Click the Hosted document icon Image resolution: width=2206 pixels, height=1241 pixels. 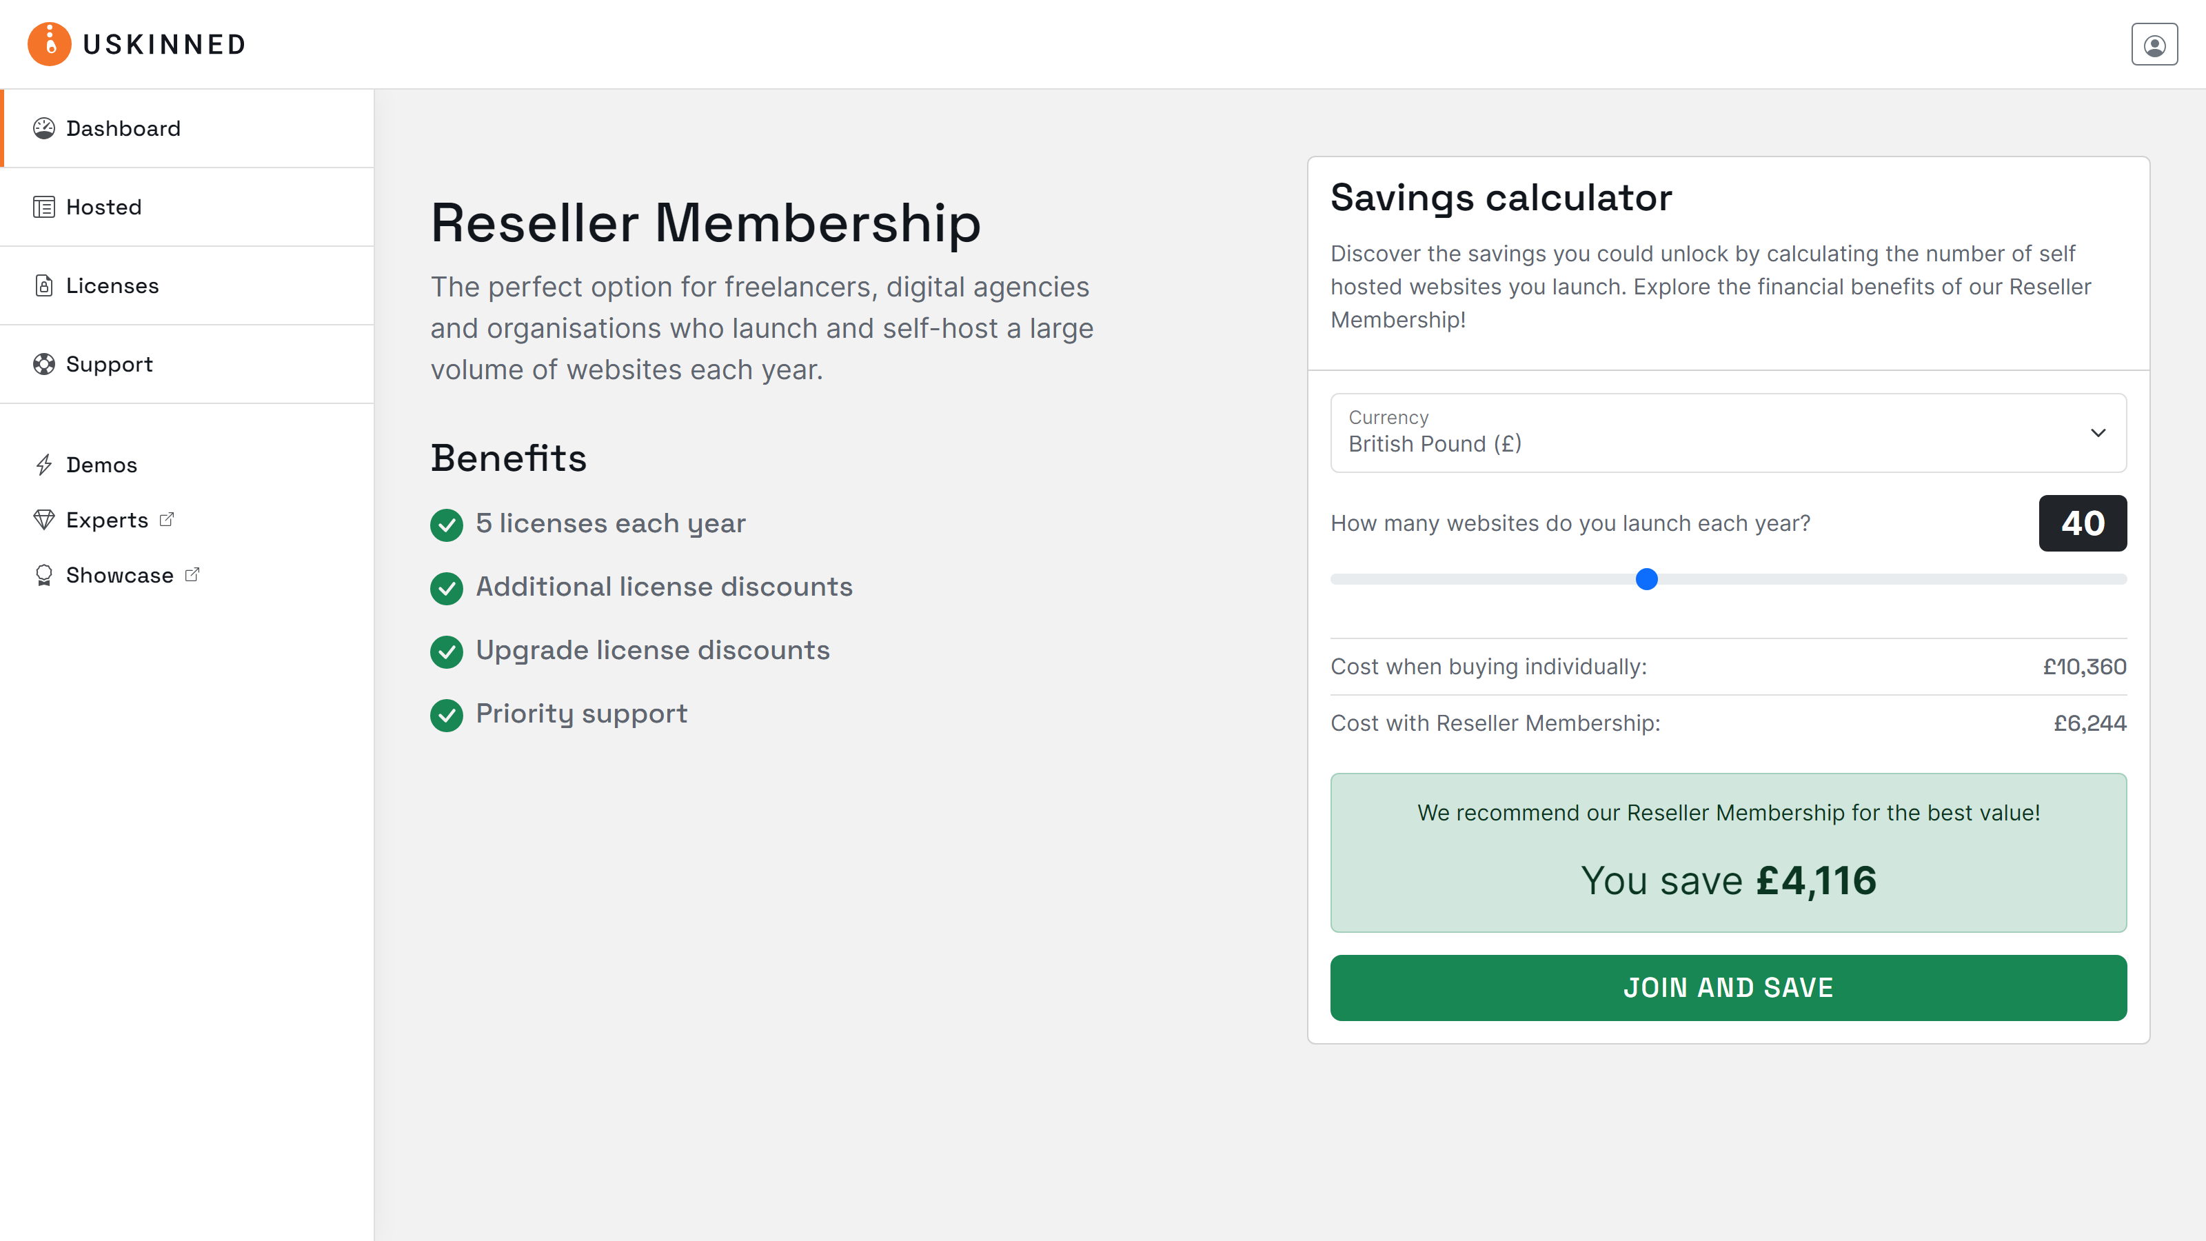pyautogui.click(x=45, y=206)
